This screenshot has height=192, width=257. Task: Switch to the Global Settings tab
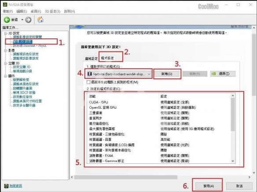pos(91,59)
